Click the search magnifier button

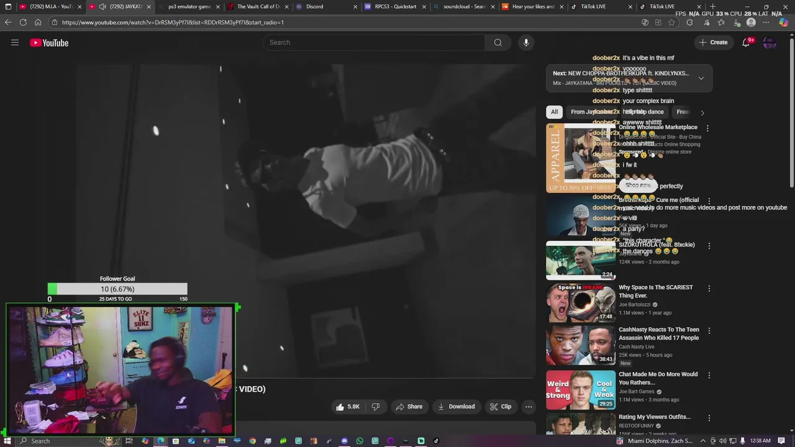click(497, 42)
